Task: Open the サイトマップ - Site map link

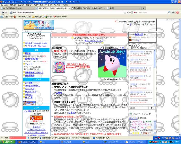Action: (x=35, y=46)
